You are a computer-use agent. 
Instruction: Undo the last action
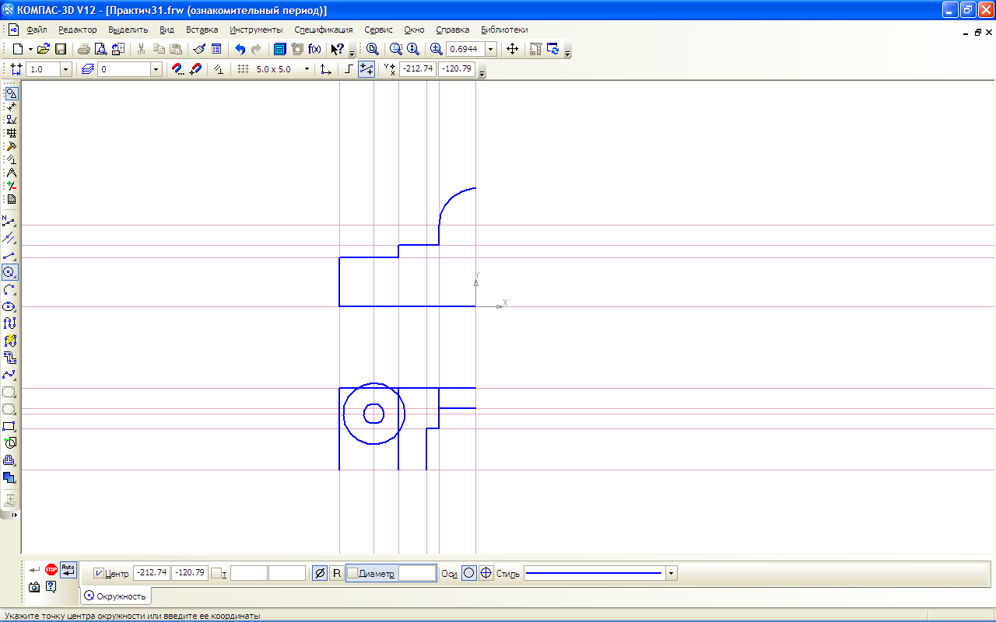pyautogui.click(x=240, y=49)
